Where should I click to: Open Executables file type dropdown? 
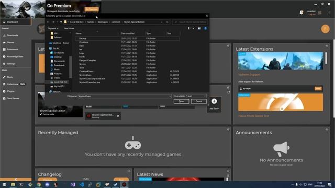coord(190,96)
